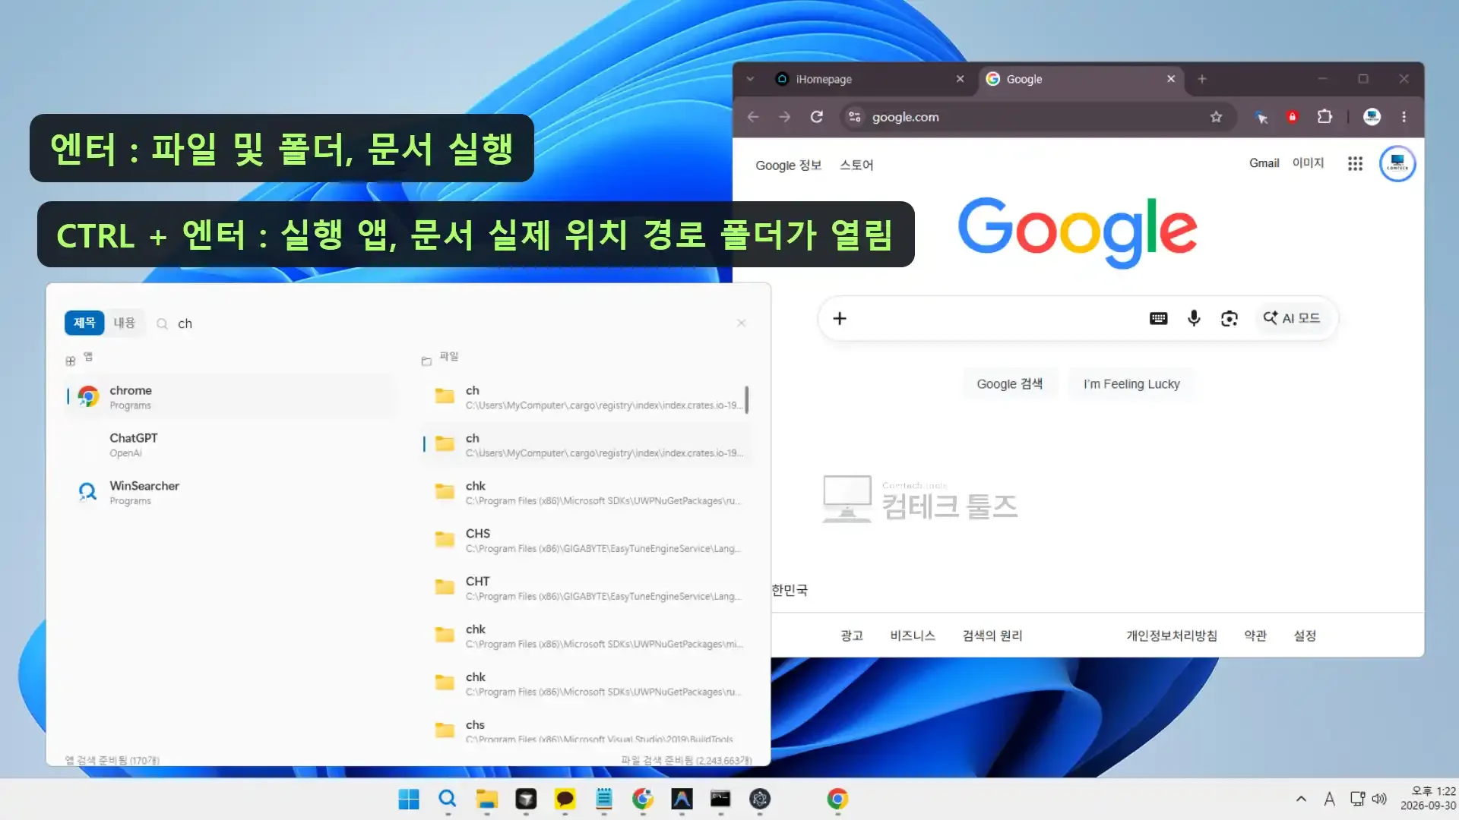The height and width of the screenshot is (820, 1459).
Task: Open ChatGPT OpenAI app result
Action: click(x=231, y=444)
